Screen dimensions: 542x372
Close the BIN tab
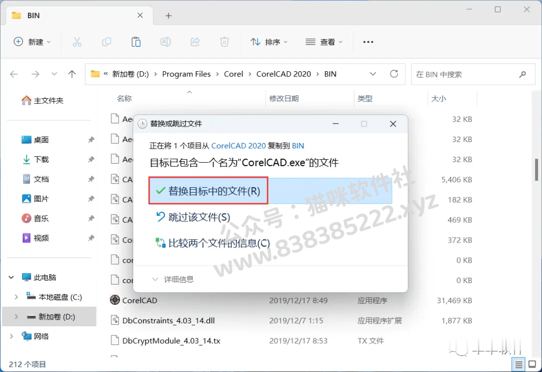pos(140,15)
